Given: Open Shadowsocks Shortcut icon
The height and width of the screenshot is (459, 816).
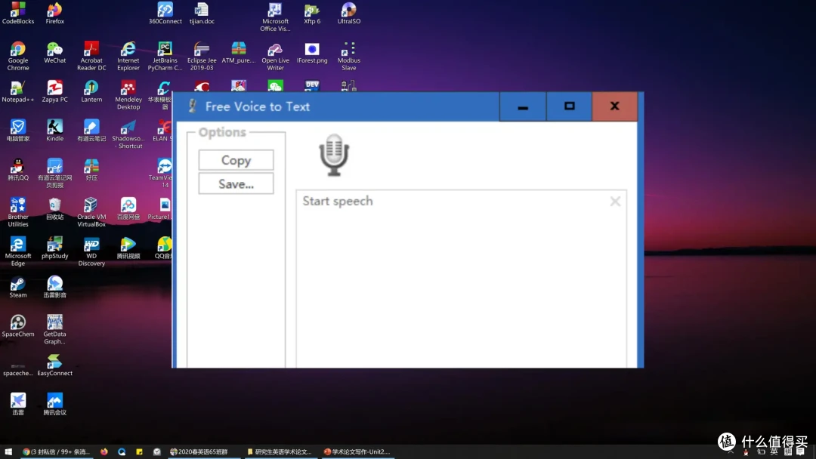Looking at the screenshot, I should click(128, 134).
